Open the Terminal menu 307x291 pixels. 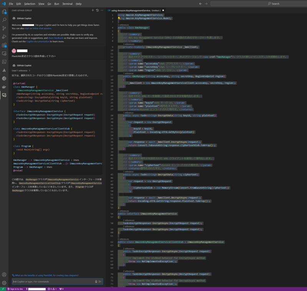68,4
